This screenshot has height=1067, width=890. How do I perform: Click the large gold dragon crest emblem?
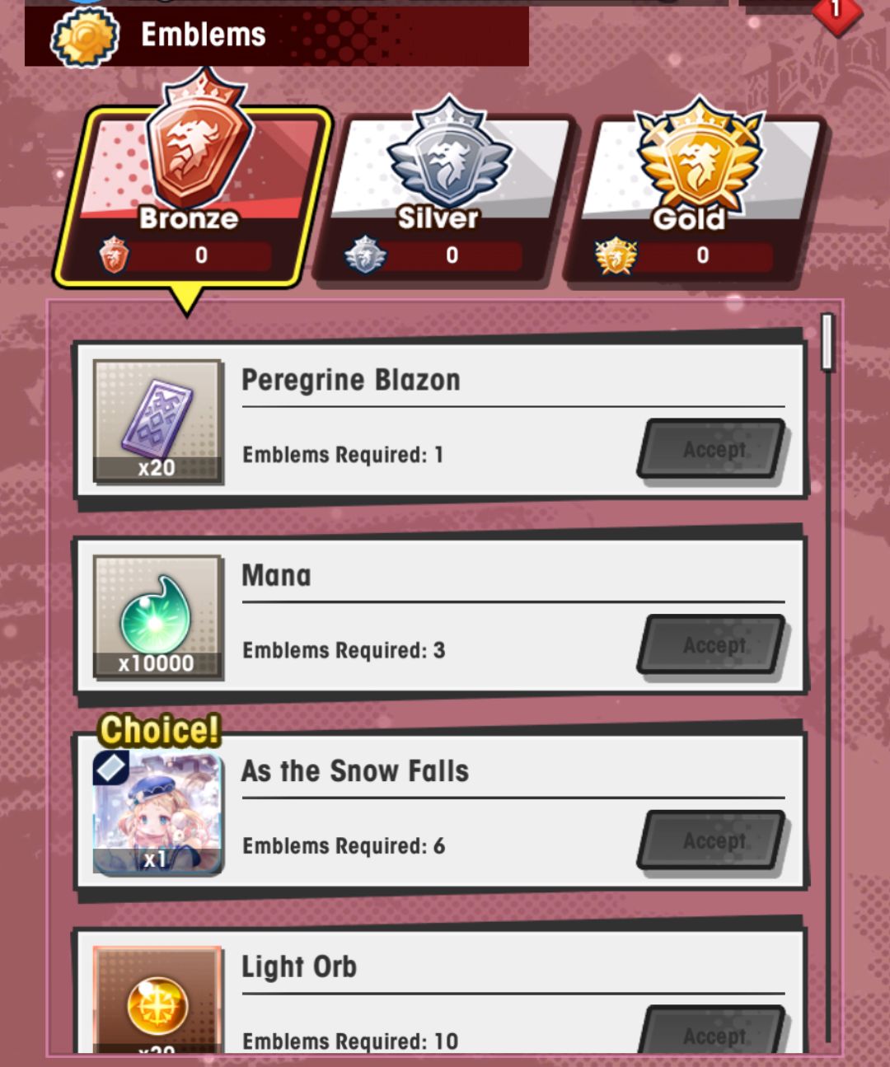[700, 155]
